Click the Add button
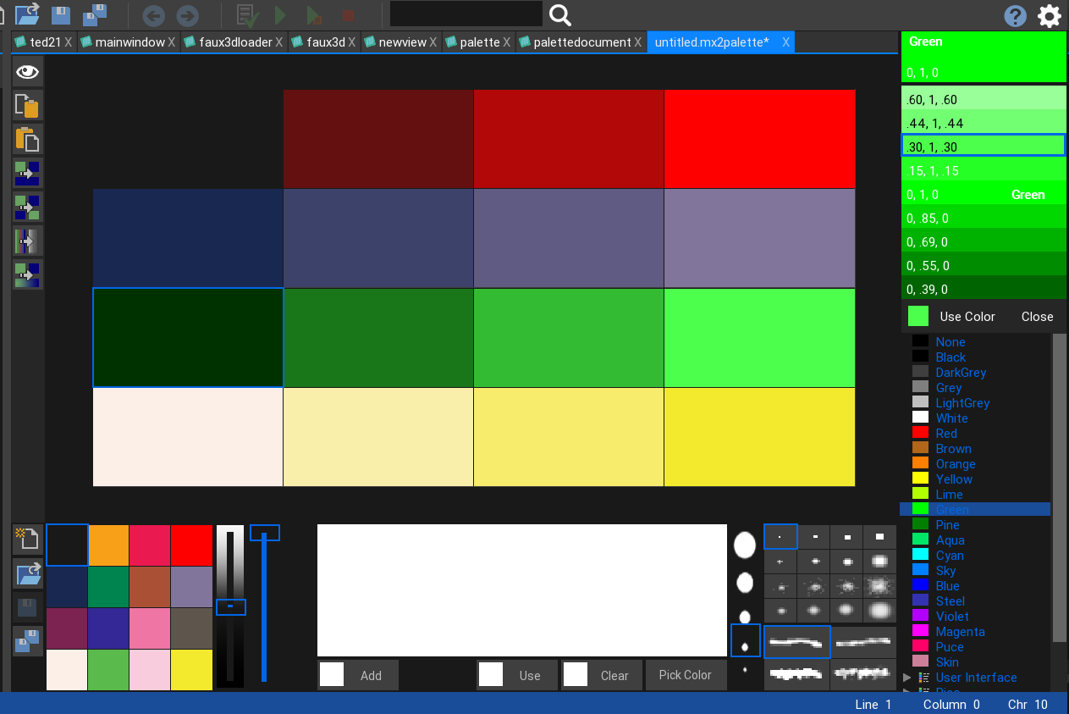The width and height of the screenshot is (1069, 714). click(358, 675)
